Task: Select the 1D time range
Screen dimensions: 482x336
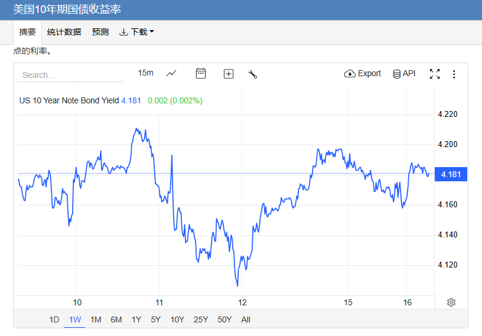Action: coord(54,319)
